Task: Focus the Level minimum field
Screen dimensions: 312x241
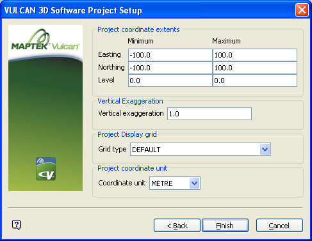Action: pyautogui.click(x=170, y=81)
